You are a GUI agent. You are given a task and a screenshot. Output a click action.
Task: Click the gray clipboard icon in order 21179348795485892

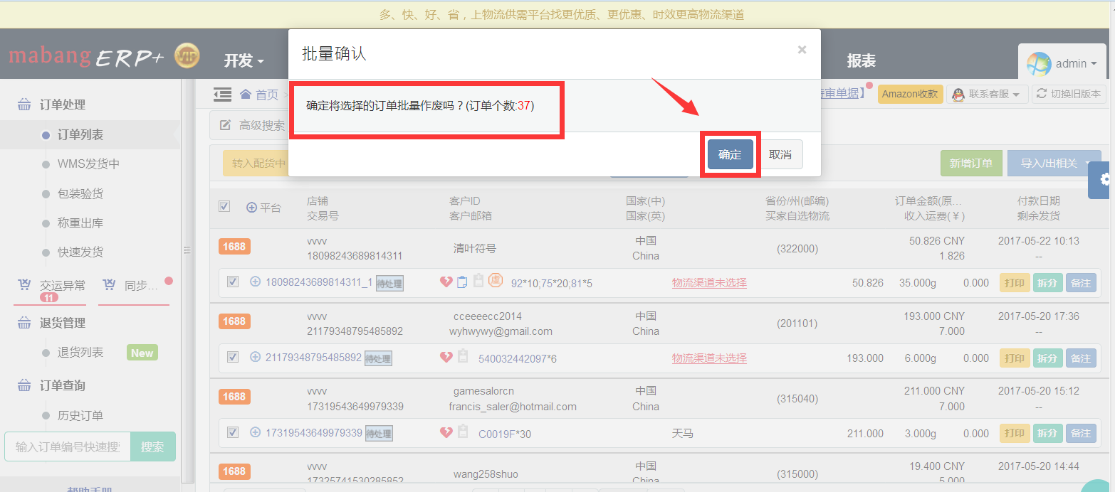pos(463,356)
